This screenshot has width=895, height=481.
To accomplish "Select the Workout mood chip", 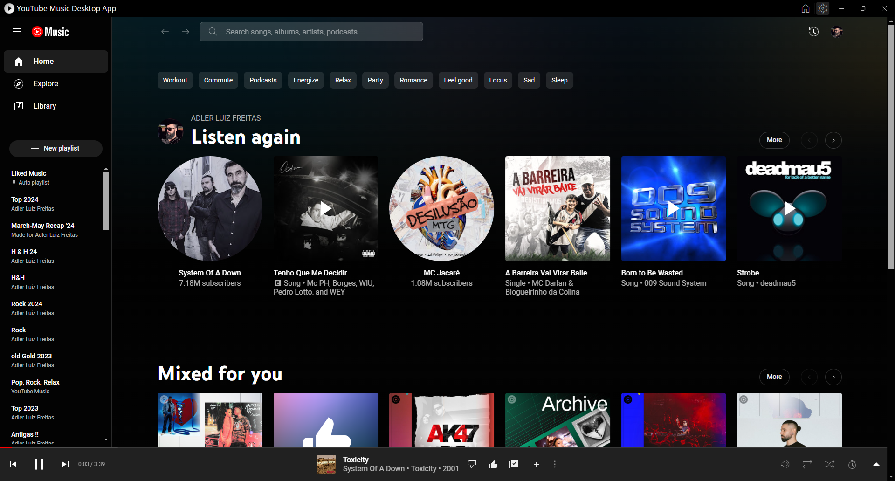I will [x=175, y=80].
